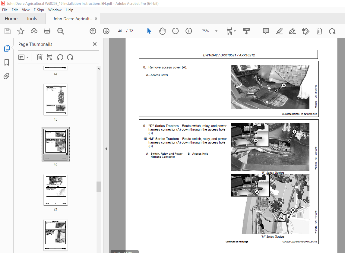This screenshot has height=253, width=345.
Task: Click the stamp tool icon
Action: 305,31
